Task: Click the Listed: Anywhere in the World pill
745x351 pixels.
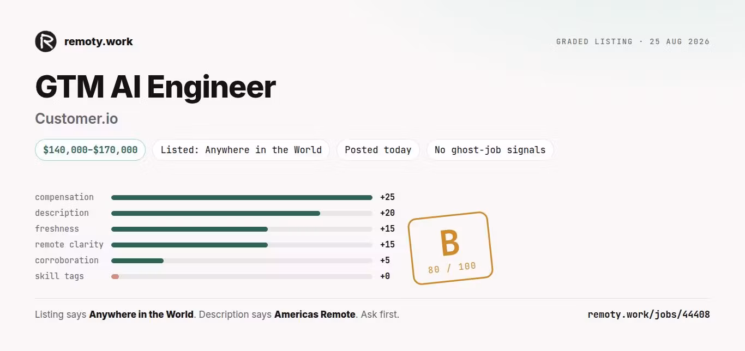Action: [241, 150]
